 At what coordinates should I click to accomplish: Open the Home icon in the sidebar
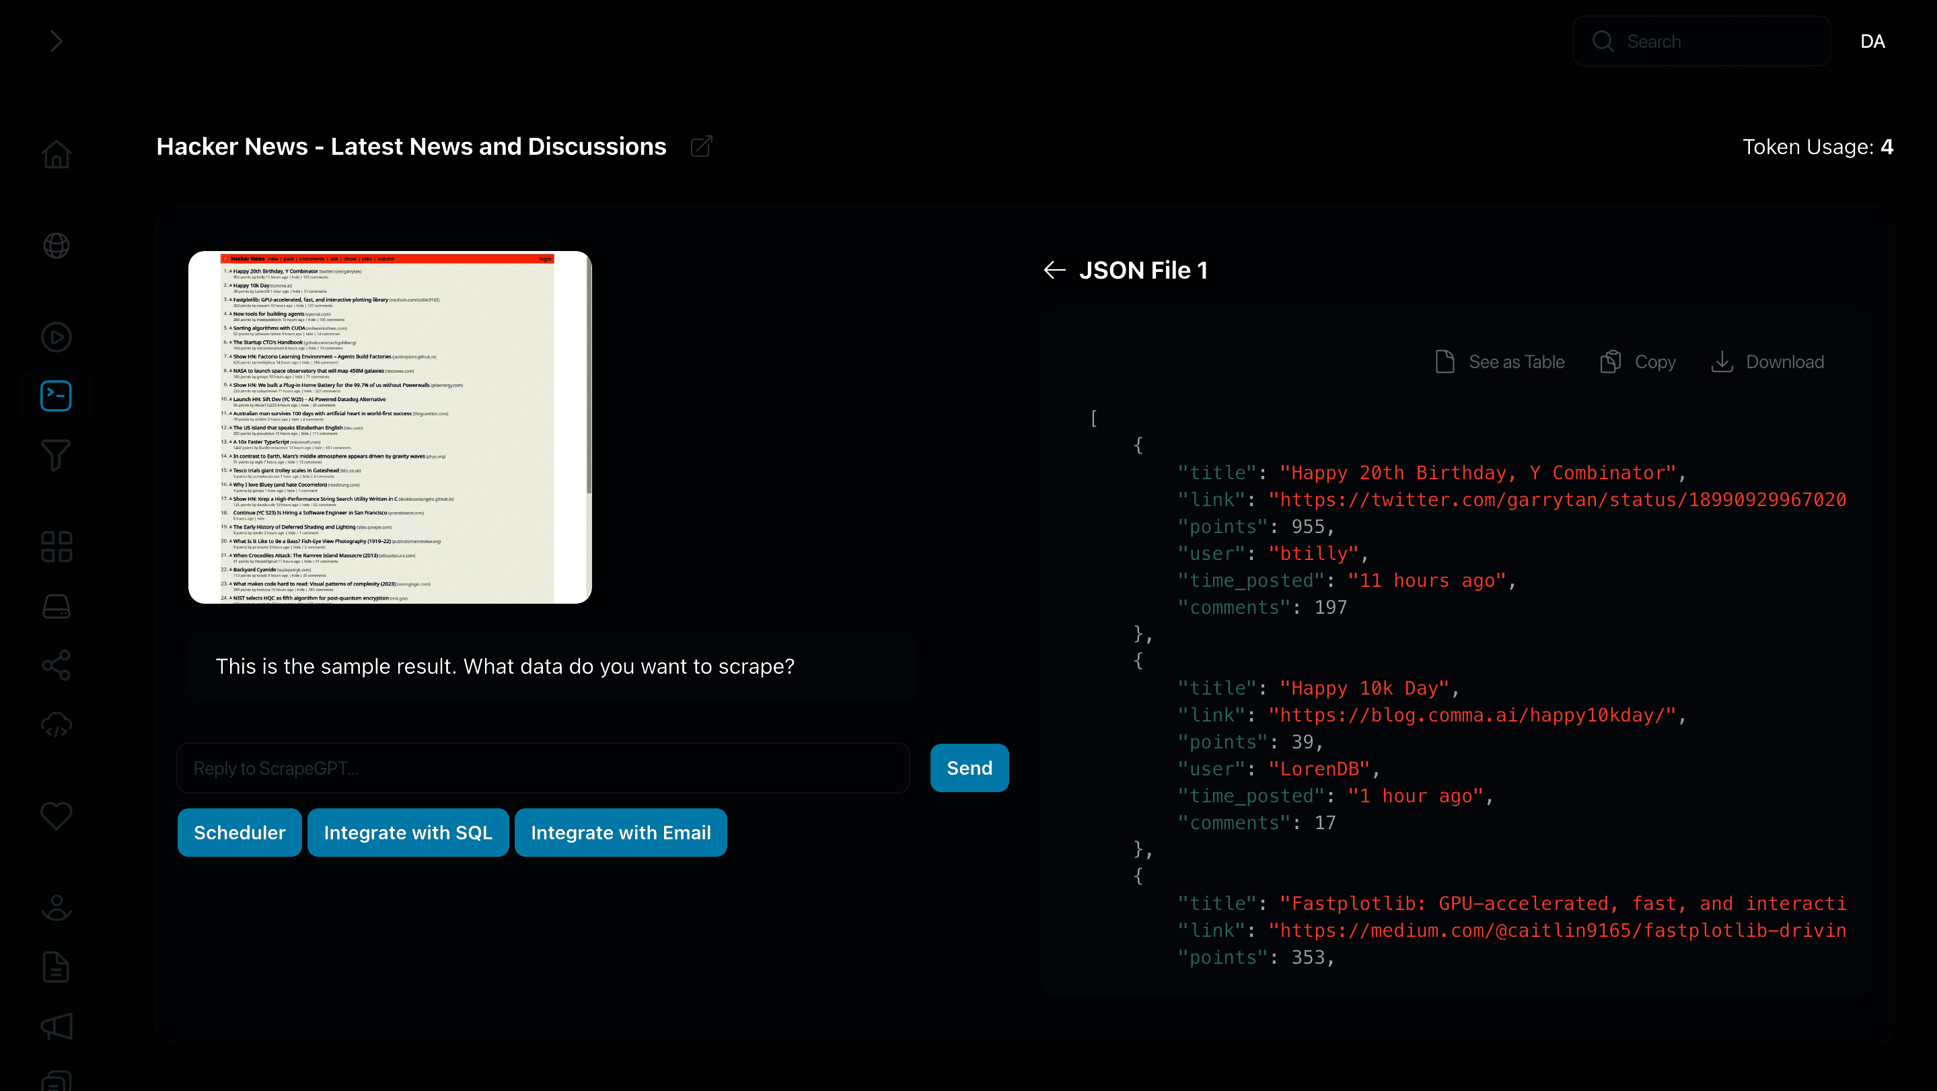57,154
